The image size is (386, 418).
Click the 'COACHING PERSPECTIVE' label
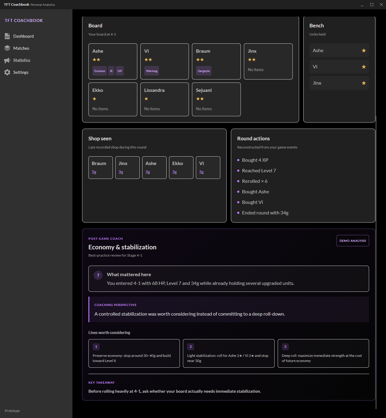click(115, 305)
